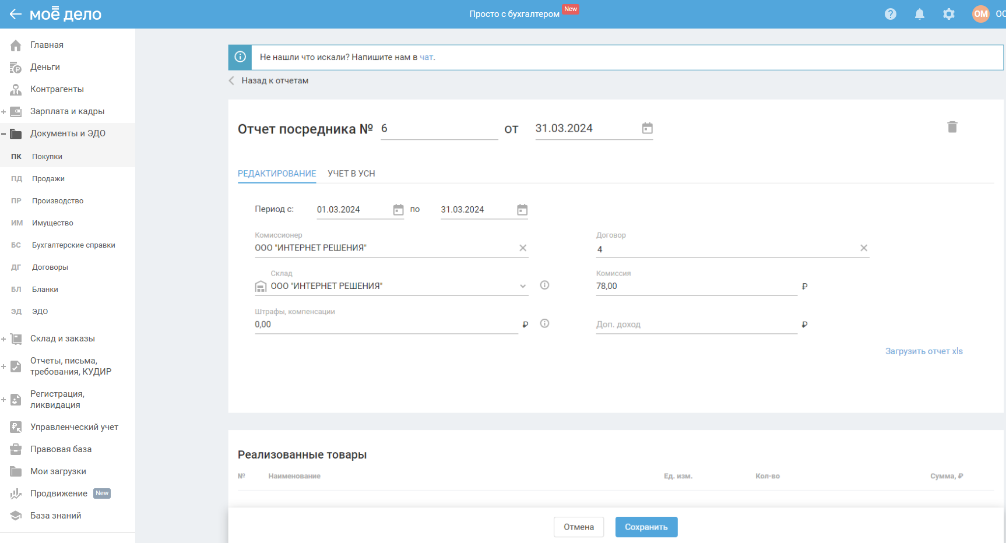This screenshot has height=543, width=1006.
Task: Expand Зарплата и кадры section
Action: coord(3,112)
